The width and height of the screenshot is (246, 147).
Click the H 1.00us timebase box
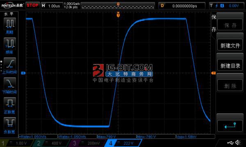click(x=52, y=6)
